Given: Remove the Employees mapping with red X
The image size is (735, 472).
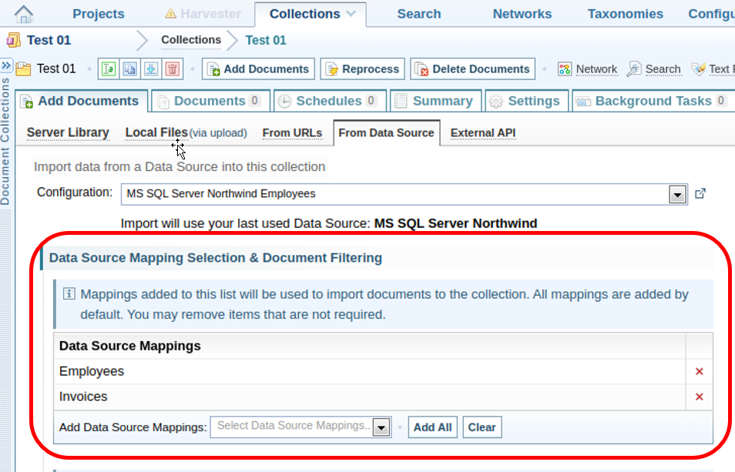Looking at the screenshot, I should tap(700, 371).
